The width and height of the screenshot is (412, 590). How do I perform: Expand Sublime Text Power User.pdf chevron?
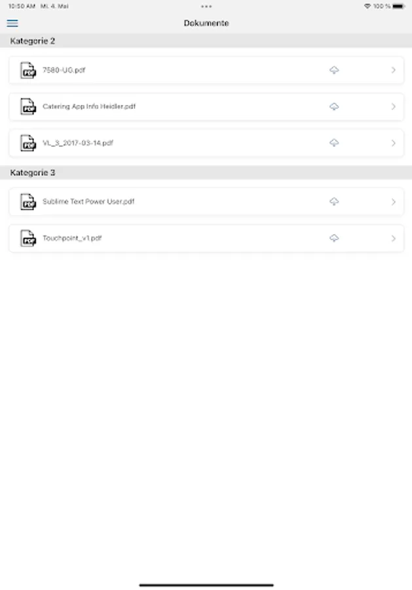coord(393,202)
